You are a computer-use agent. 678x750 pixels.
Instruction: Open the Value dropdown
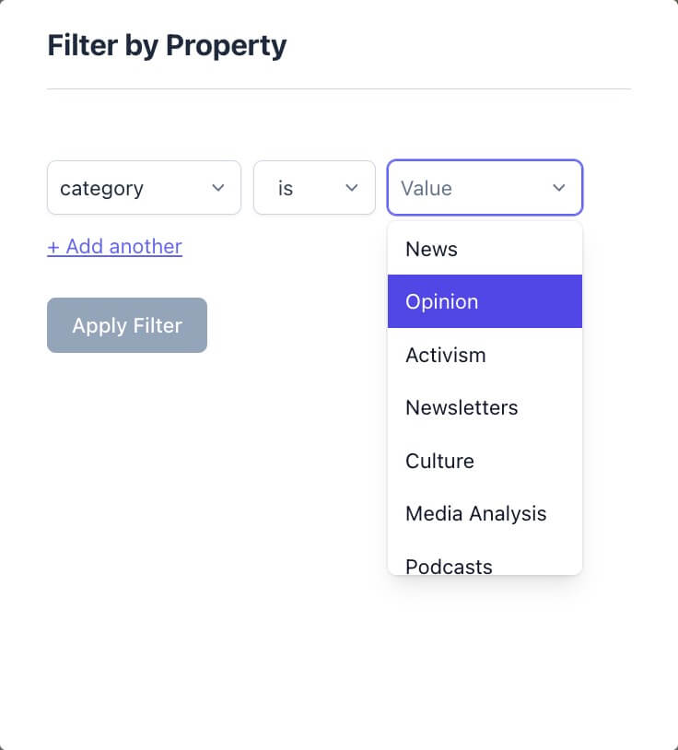point(470,188)
